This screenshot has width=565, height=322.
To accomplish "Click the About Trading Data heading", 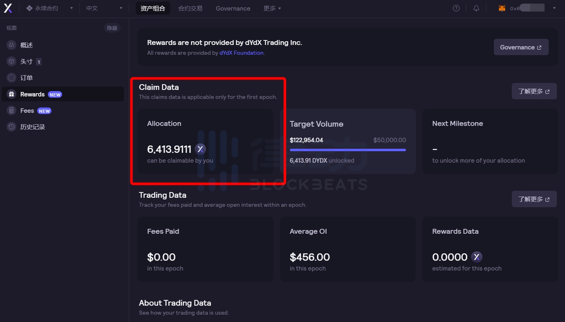I will [175, 303].
